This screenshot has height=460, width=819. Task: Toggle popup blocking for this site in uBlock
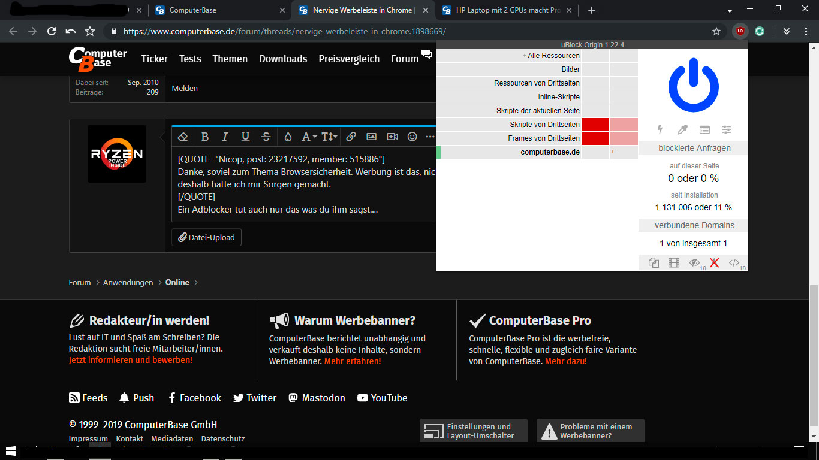654,263
